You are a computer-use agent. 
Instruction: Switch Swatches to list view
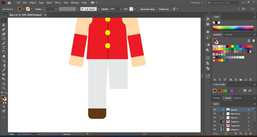(x=249, y=41)
